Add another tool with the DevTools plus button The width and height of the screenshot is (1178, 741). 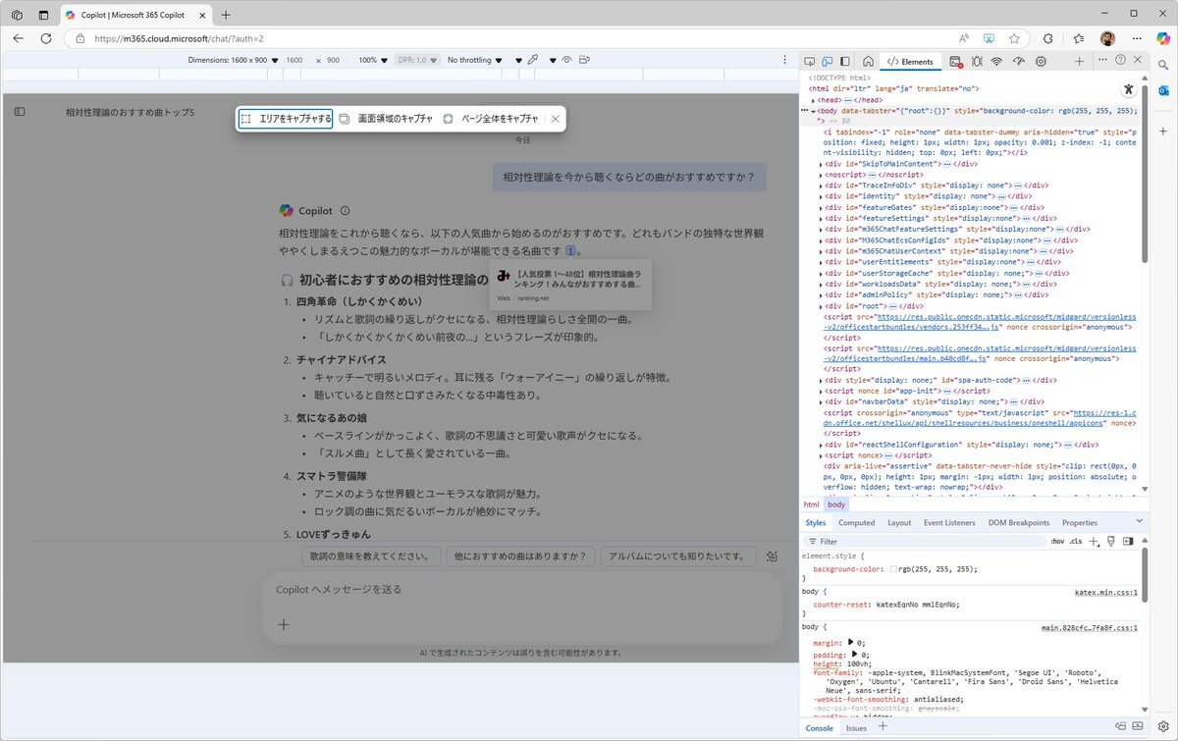point(1079,61)
